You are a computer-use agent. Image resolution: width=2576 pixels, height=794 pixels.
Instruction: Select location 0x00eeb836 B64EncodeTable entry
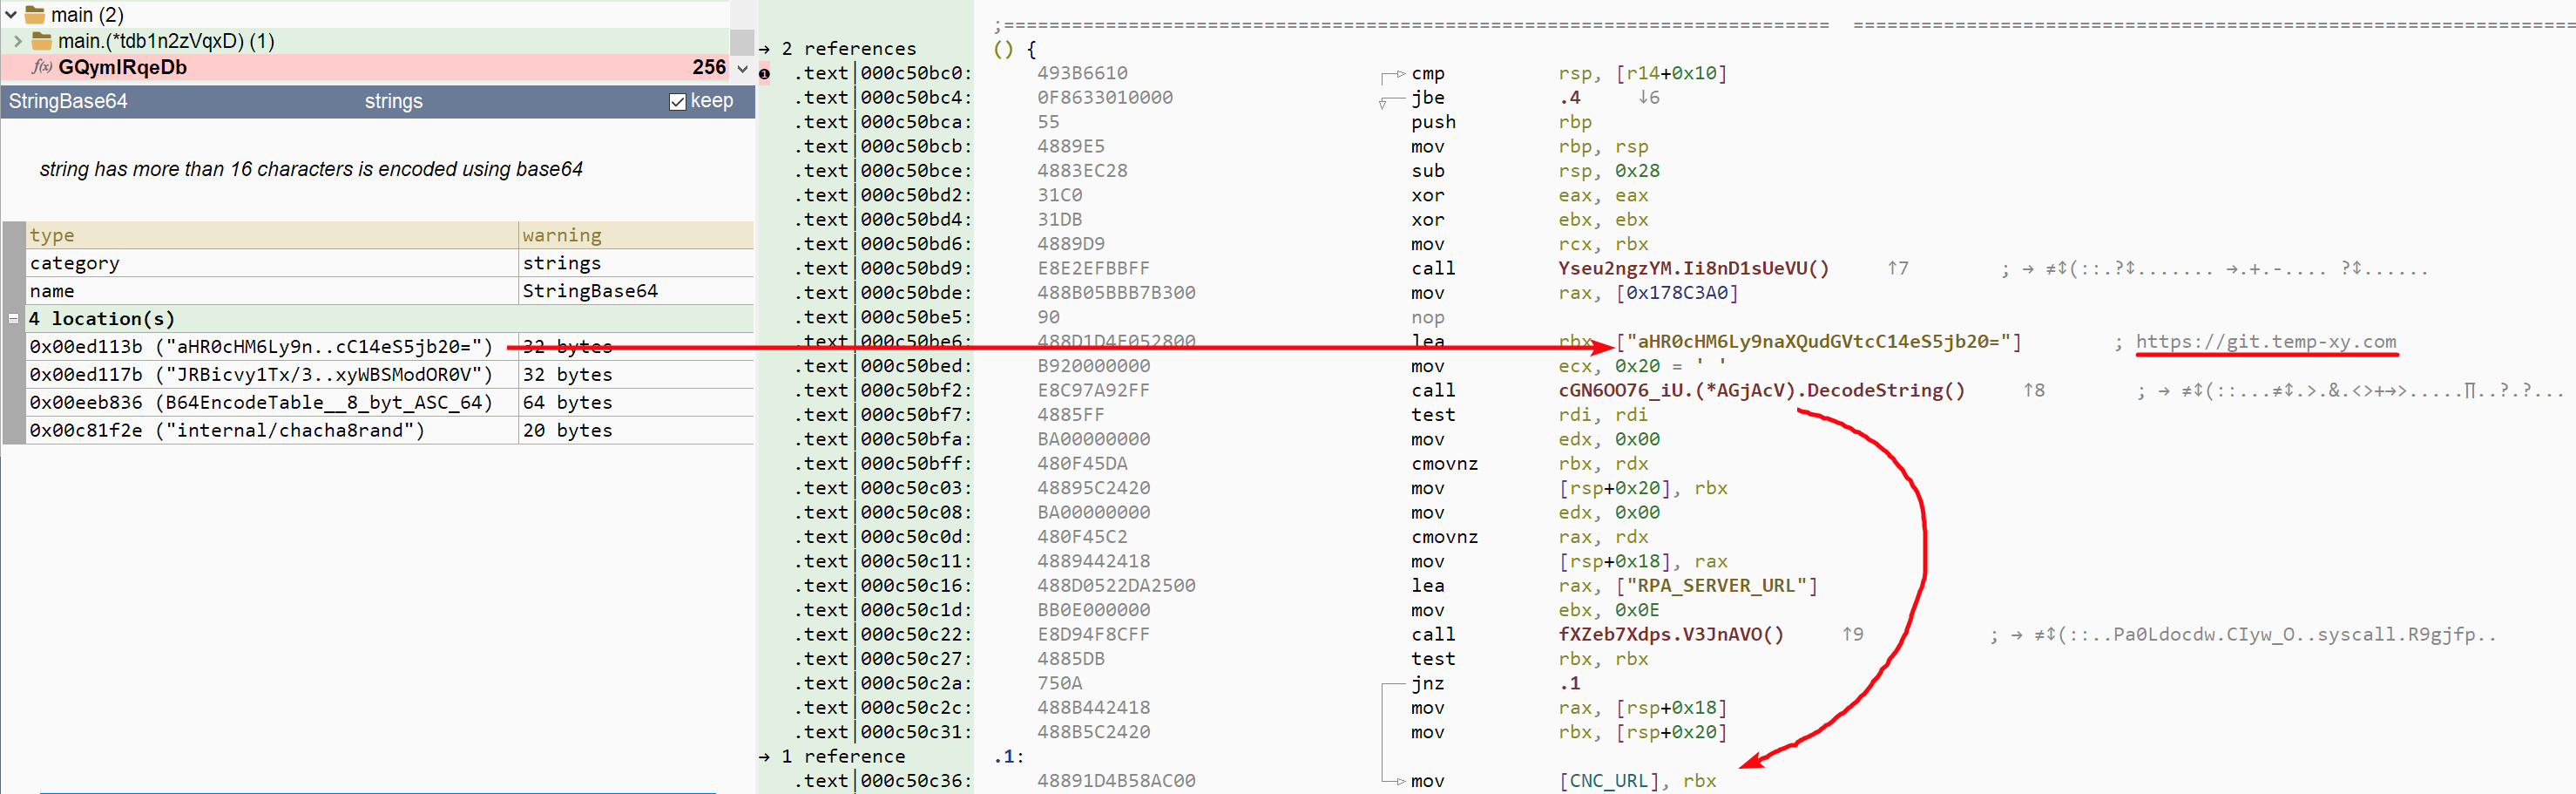[261, 403]
